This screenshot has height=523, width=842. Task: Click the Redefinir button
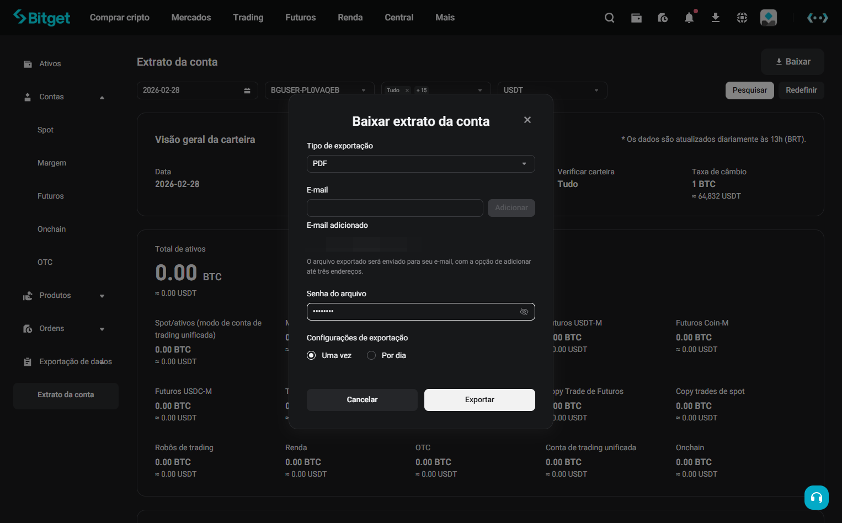(801, 90)
